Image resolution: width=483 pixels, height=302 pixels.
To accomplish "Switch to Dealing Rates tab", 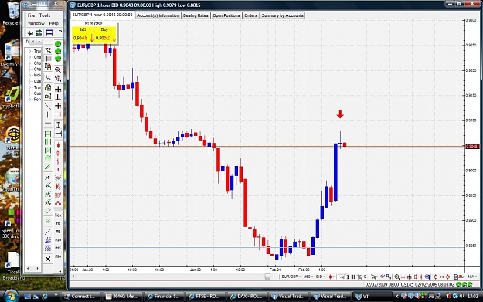I will pyautogui.click(x=196, y=15).
